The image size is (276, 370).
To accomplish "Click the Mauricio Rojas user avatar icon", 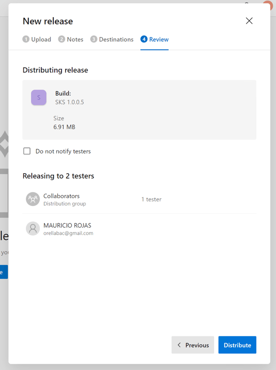I will [x=33, y=228].
